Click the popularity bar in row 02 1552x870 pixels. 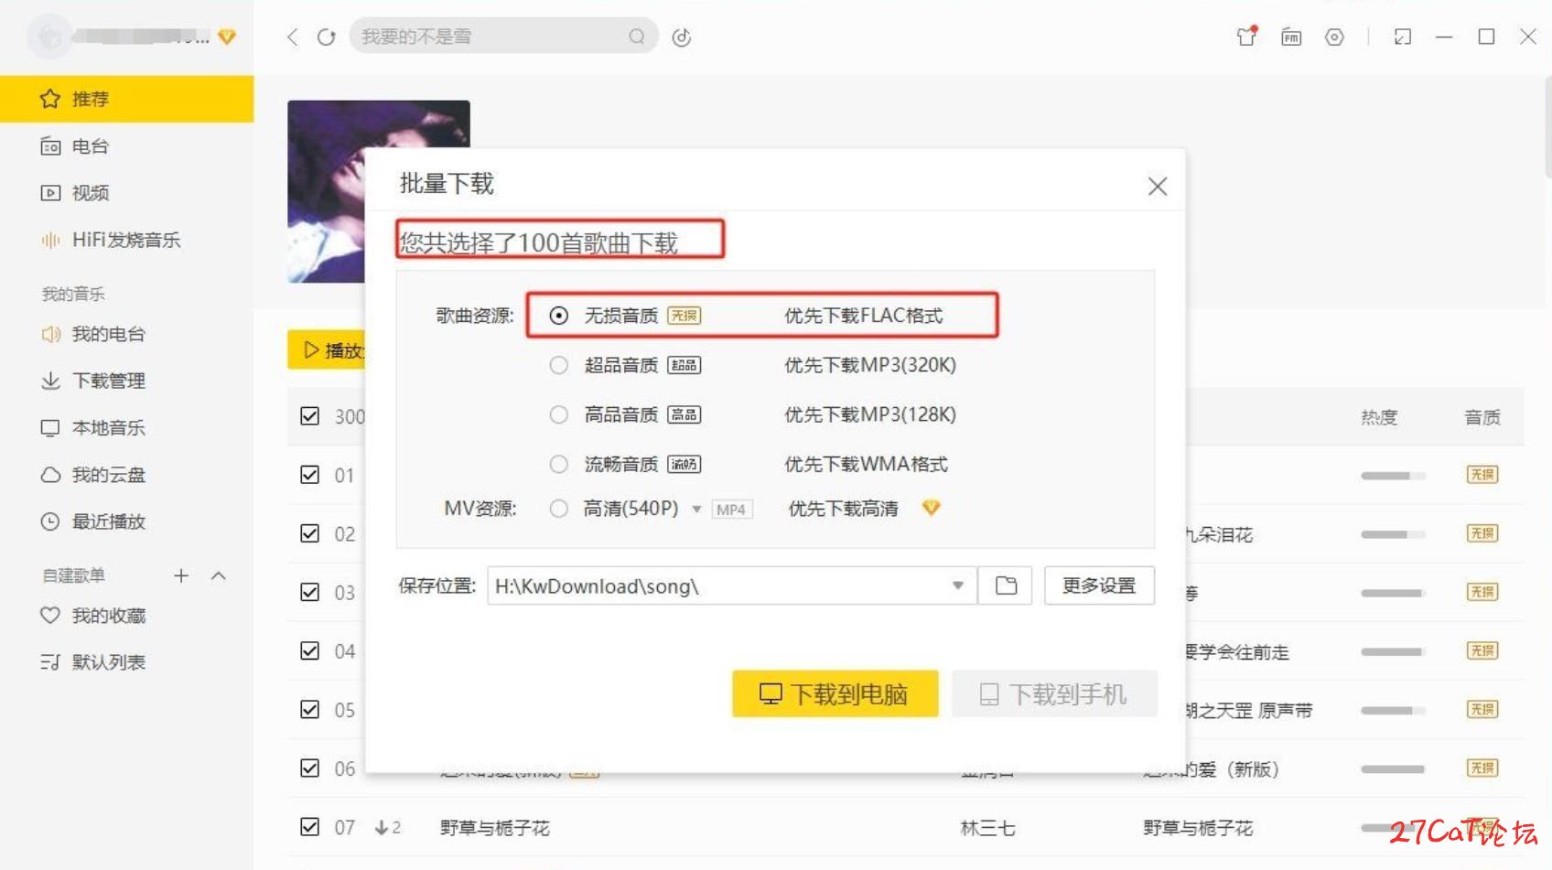(x=1393, y=534)
